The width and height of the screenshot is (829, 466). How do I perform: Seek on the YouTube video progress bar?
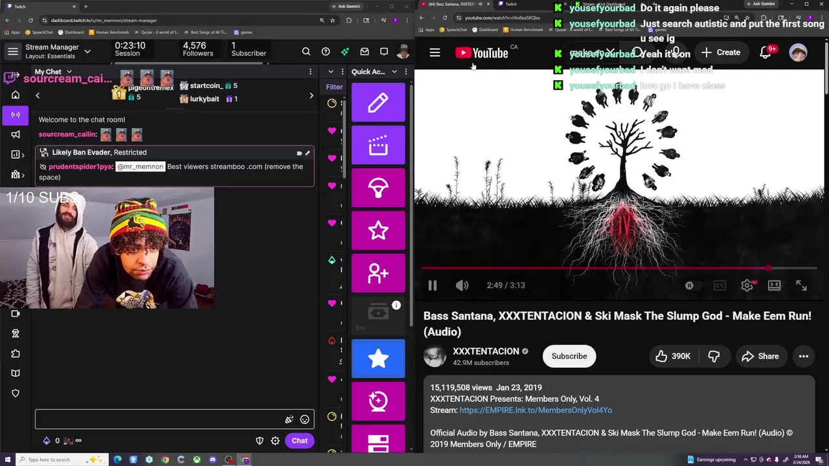619,268
